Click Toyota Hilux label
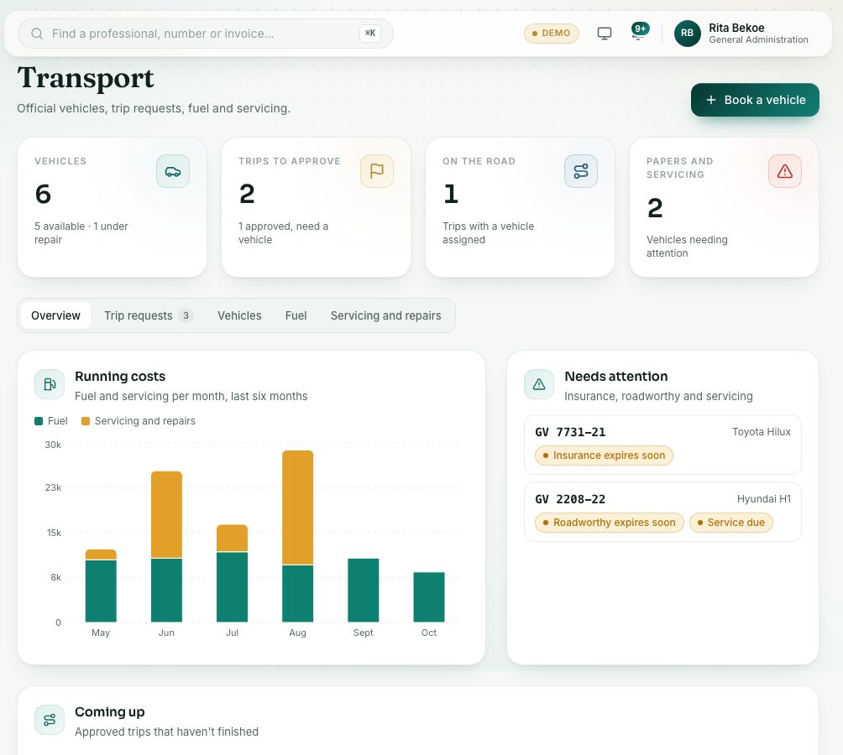The image size is (843, 755). click(x=762, y=432)
